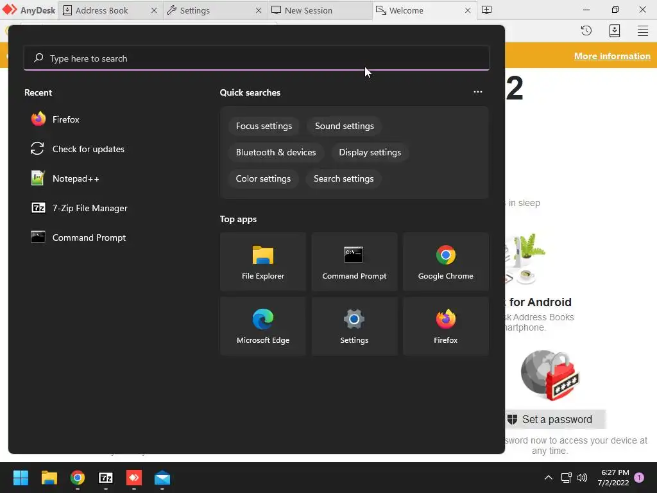Click the Type here to search box
Screen dimensions: 657x493
[x=257, y=58]
